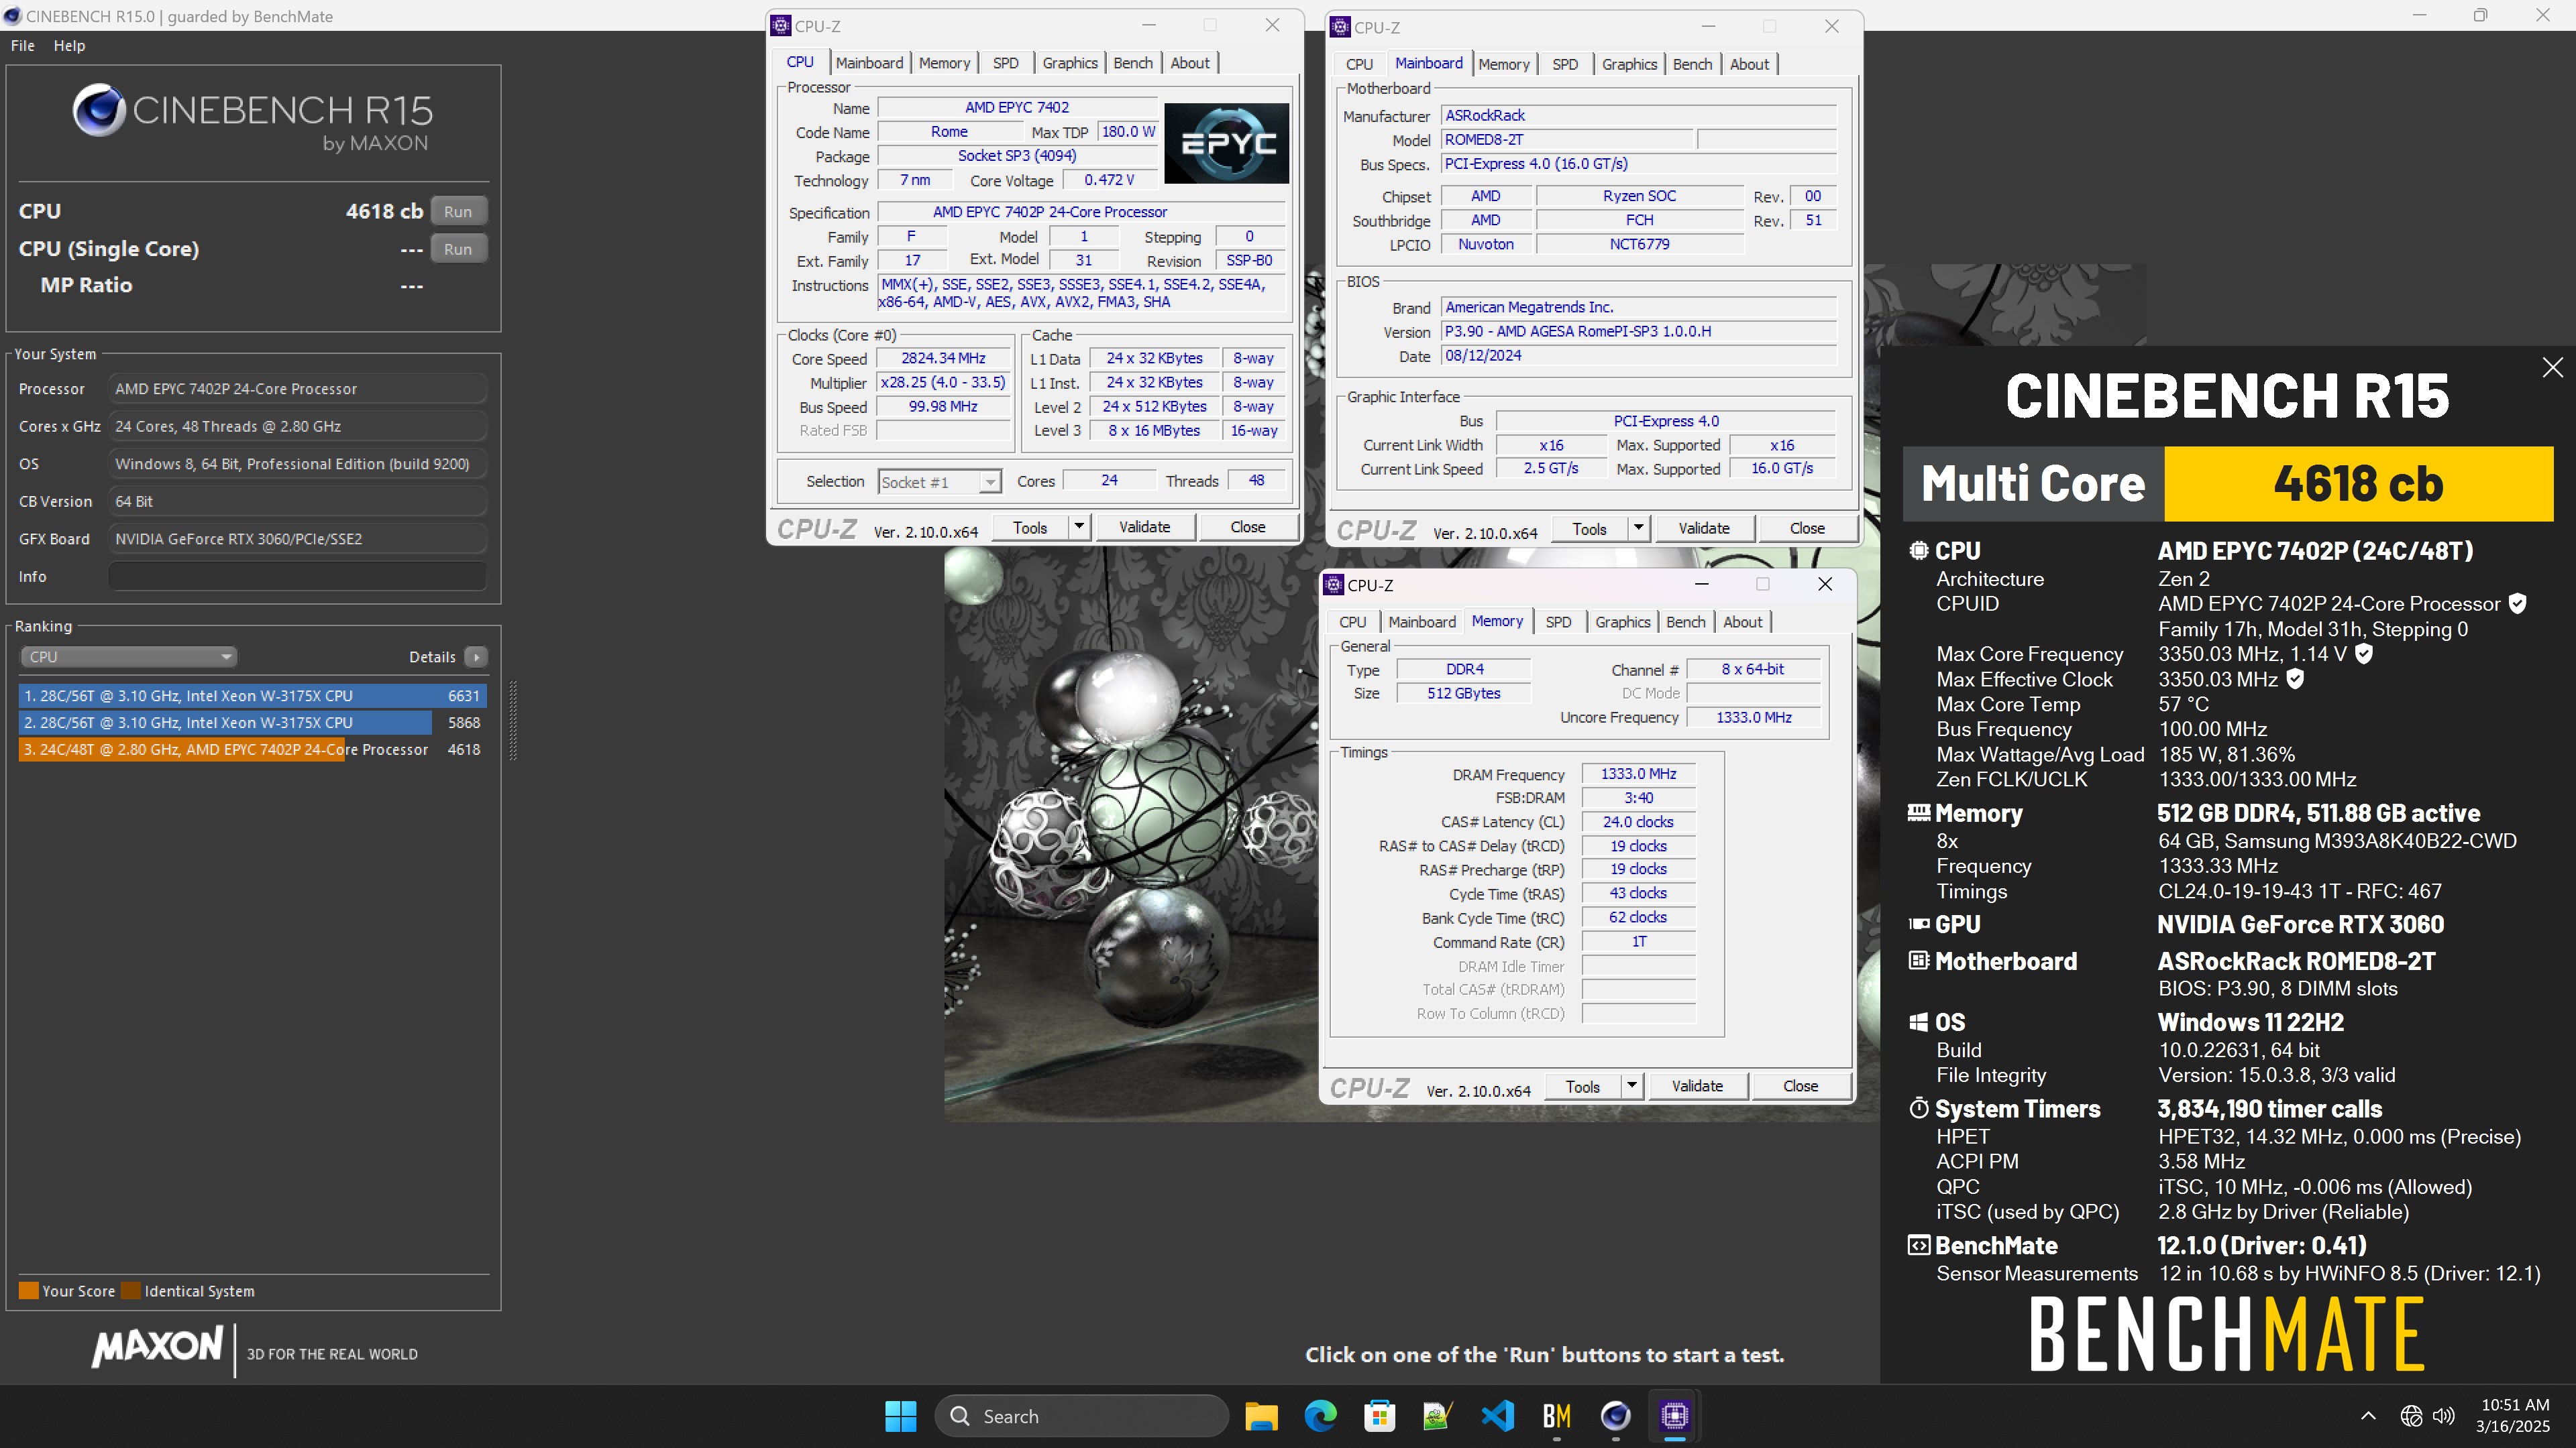Viewport: 2576px width, 1448px height.
Task: Click Validate in the Mainboard CPU-Z window
Action: point(1703,528)
